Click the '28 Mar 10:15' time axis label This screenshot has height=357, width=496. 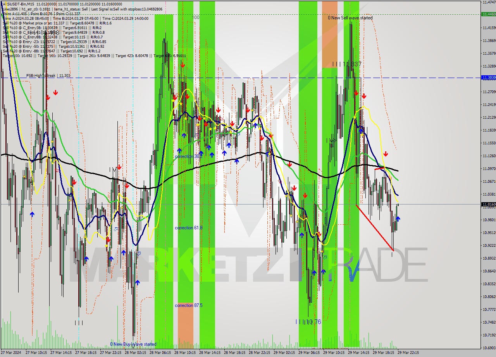tap(185, 353)
